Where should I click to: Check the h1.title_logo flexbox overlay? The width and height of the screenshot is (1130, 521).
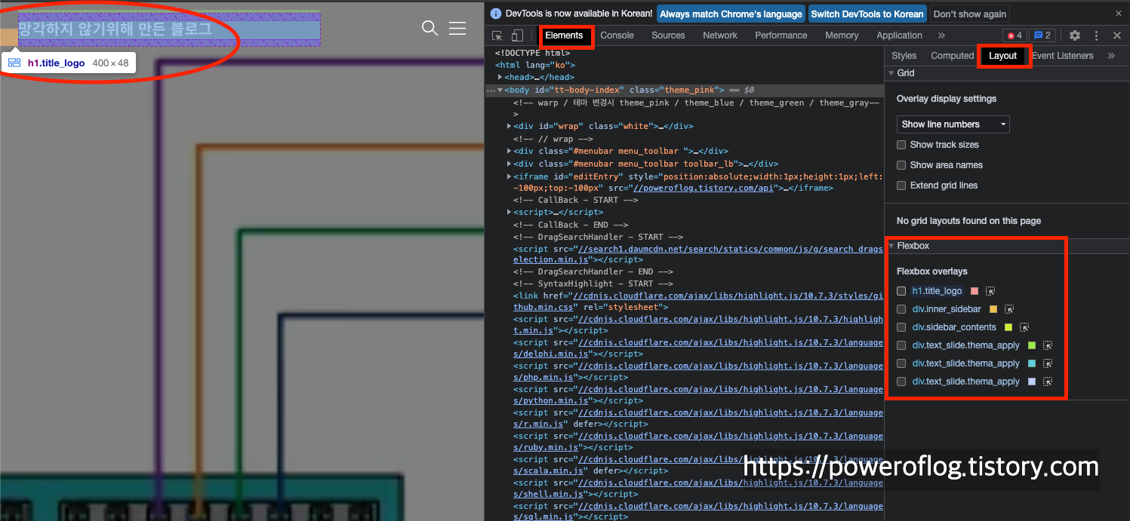click(901, 291)
